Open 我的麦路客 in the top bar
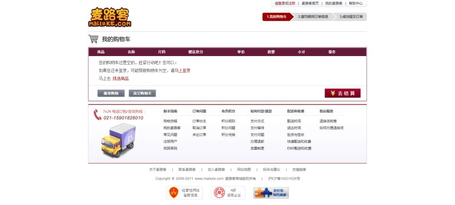Screen dimensions: 455x205 point(334,3)
